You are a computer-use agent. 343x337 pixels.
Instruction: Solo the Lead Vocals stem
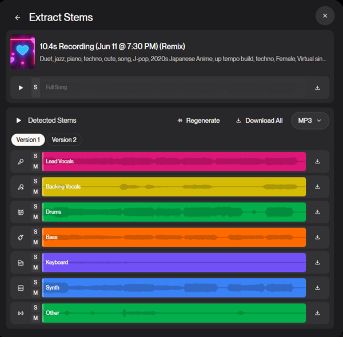tap(35, 157)
